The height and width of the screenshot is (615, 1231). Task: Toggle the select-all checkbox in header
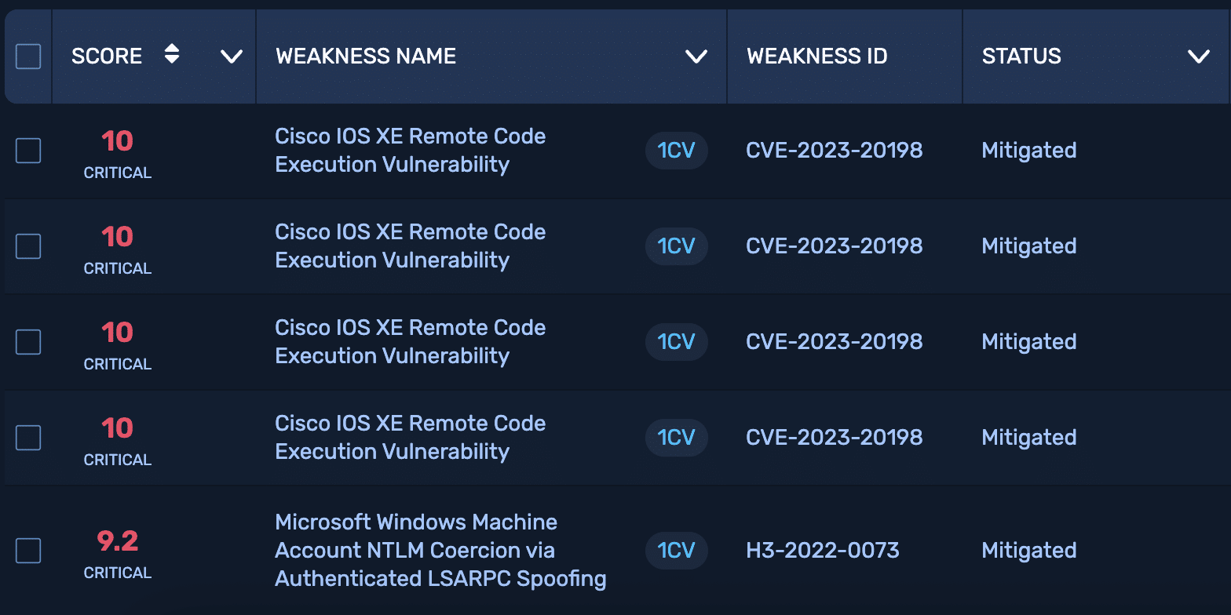point(28,56)
